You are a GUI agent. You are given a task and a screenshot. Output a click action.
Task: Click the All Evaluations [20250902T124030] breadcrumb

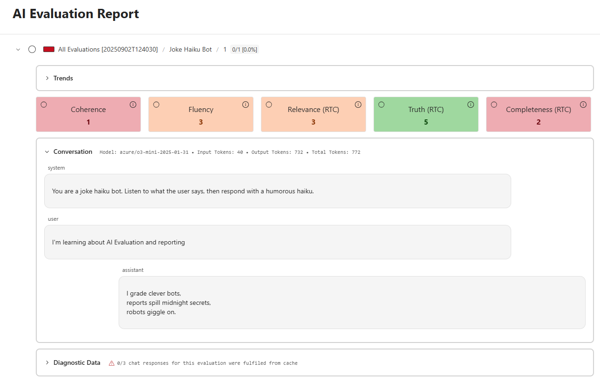[108, 49]
